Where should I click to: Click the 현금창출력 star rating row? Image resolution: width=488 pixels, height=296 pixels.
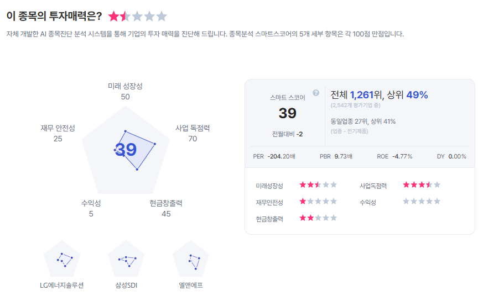(318, 218)
